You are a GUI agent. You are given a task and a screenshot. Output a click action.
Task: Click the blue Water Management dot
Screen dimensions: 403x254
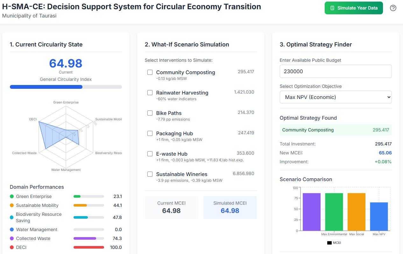pos(12,229)
